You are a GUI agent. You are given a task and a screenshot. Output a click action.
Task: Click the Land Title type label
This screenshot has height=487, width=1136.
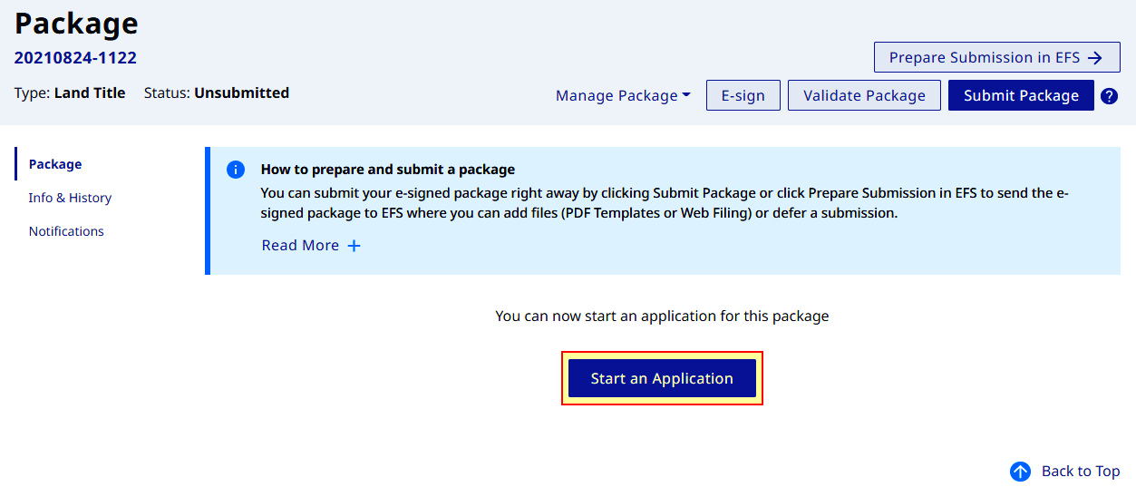90,93
